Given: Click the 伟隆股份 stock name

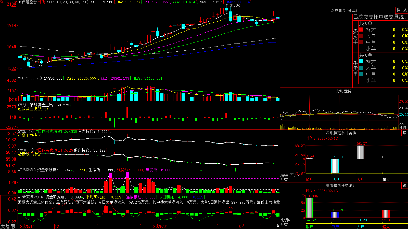Looking at the screenshot, I should (x=29, y=2).
